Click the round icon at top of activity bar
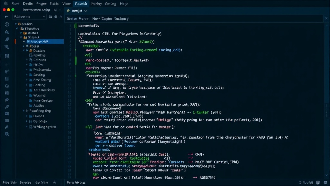Image resolution: width=330 pixels, height=186 pixels. click(x=7, y=25)
